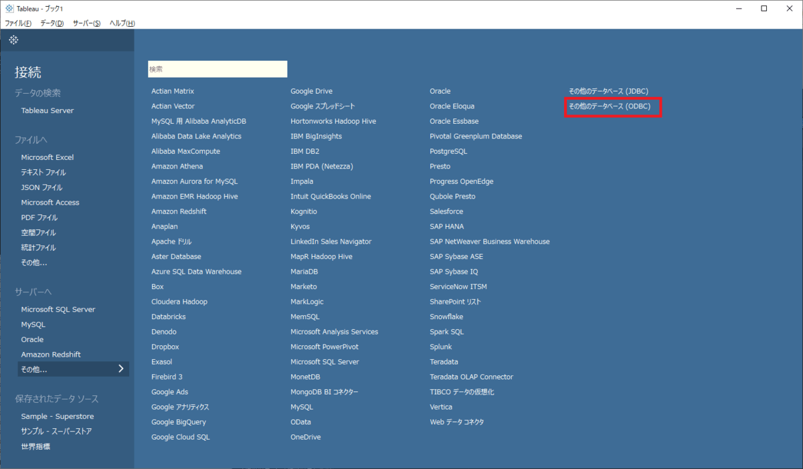Select Amazon EMR Hadoop Hive connector
This screenshot has height=469, width=803.
click(x=195, y=197)
